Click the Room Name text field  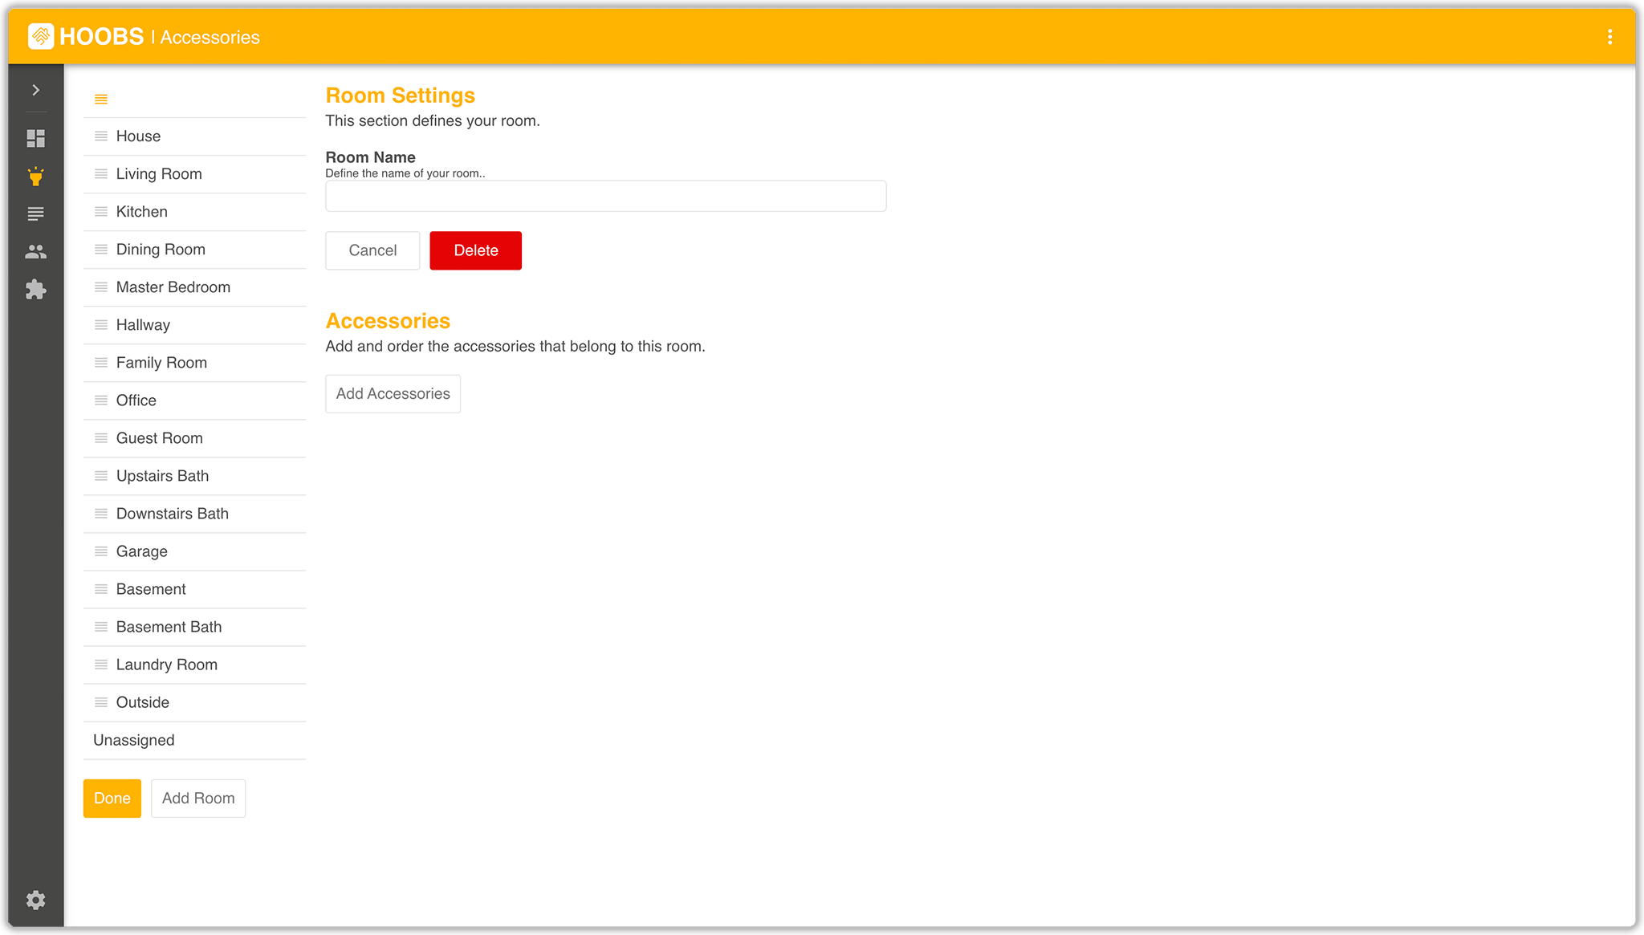pos(605,196)
